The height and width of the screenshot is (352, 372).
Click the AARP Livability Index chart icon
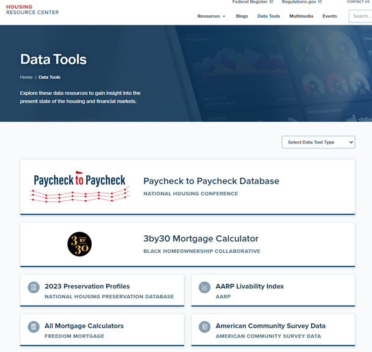pos(204,287)
